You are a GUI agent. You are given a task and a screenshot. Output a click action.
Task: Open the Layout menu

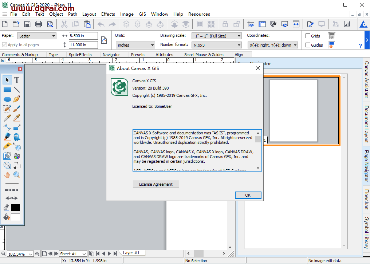pos(89,14)
